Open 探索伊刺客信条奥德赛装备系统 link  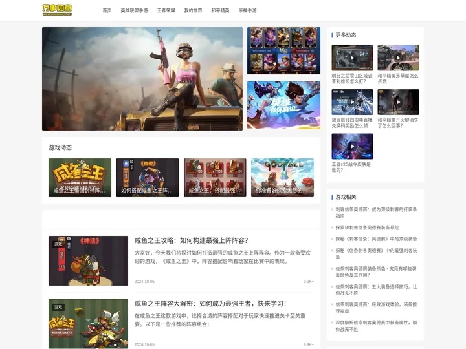[367, 227]
